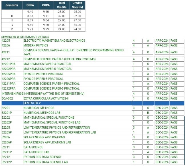This screenshot has height=166, width=185.
Task: Select PYTHON FOR DATA SCIENCE subject name
Action: coord(42,157)
